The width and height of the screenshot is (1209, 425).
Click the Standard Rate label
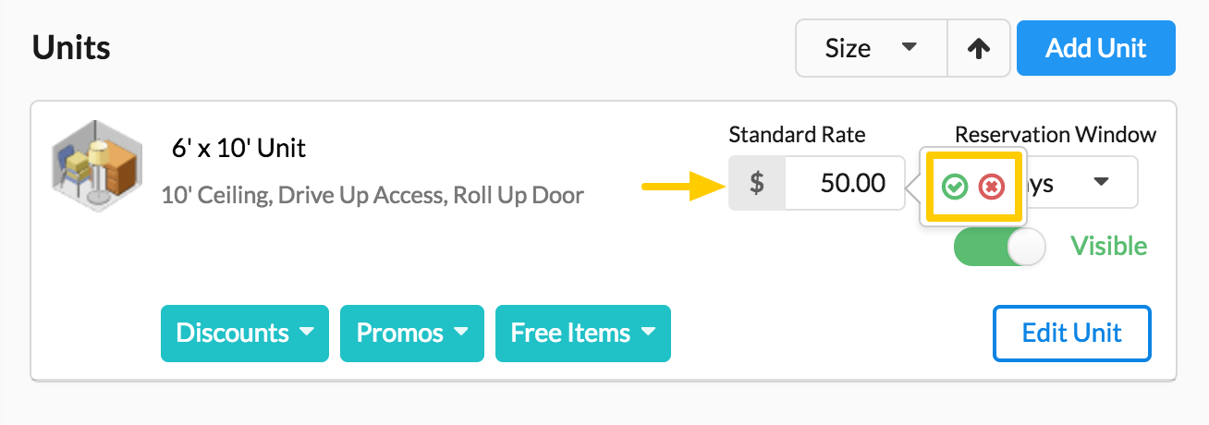tap(797, 135)
